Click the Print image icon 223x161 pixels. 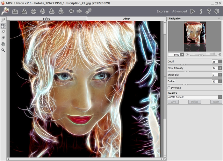33,11
